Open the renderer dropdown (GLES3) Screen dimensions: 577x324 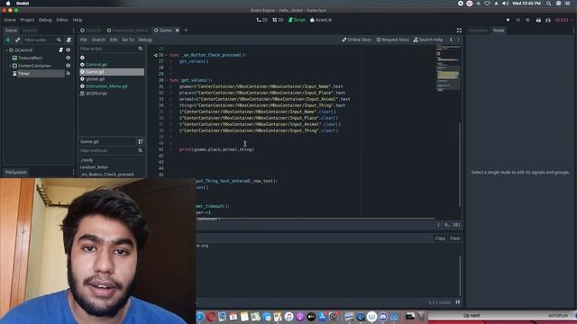[x=563, y=20]
